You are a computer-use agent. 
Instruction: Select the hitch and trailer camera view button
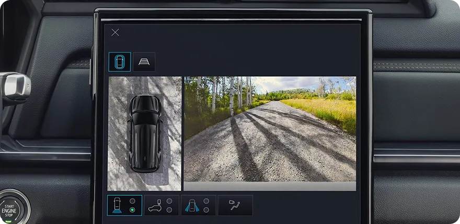point(162,206)
